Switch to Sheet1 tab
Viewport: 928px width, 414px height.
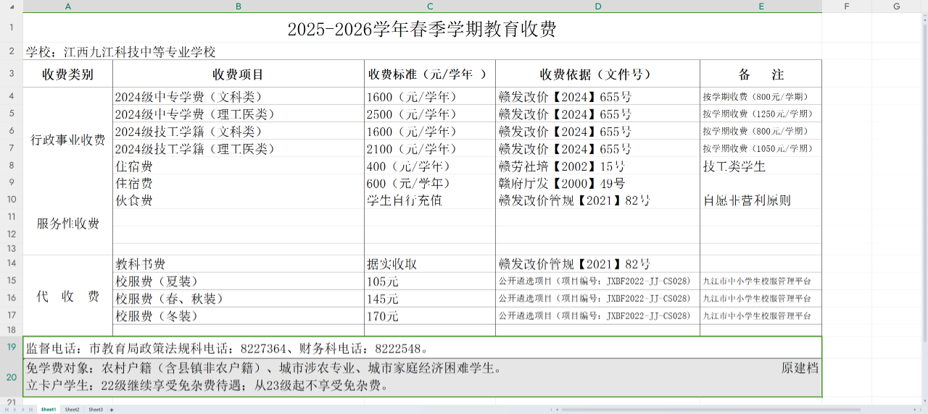point(49,410)
